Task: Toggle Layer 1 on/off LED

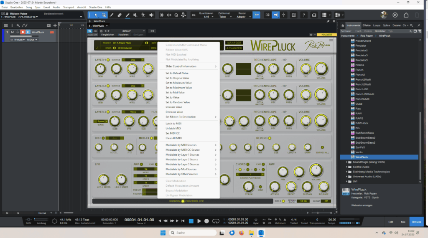Action: pyautogui.click(x=108, y=60)
